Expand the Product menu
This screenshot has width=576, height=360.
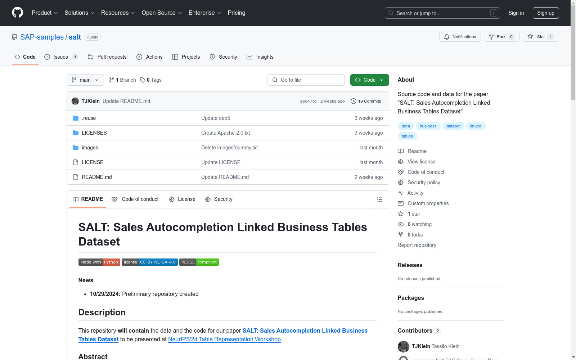click(x=45, y=13)
